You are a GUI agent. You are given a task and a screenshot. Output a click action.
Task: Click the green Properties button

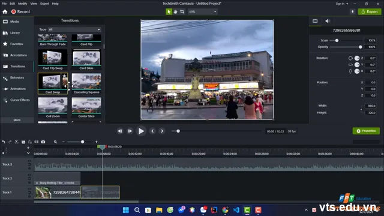(x=366, y=131)
